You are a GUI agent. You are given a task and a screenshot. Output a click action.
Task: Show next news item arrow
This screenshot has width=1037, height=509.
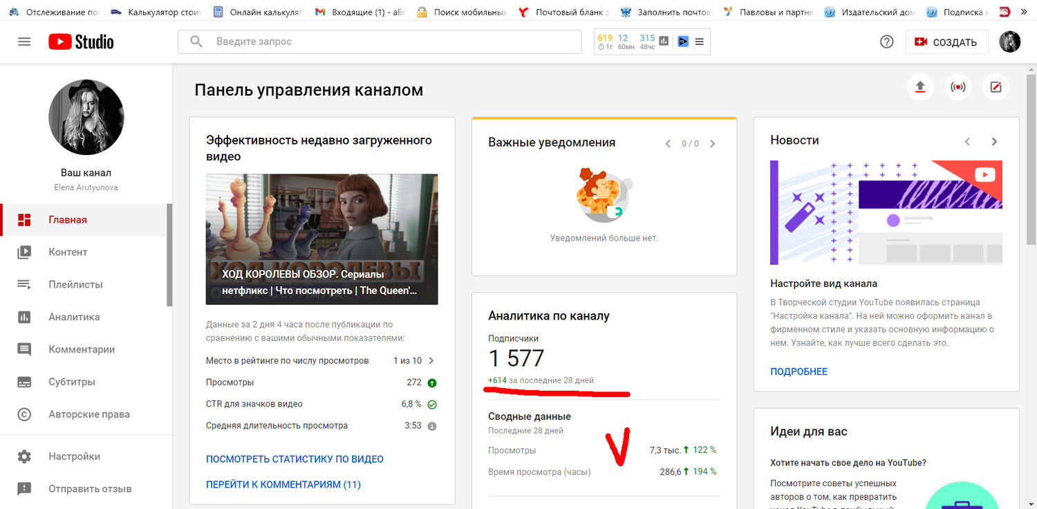point(994,141)
